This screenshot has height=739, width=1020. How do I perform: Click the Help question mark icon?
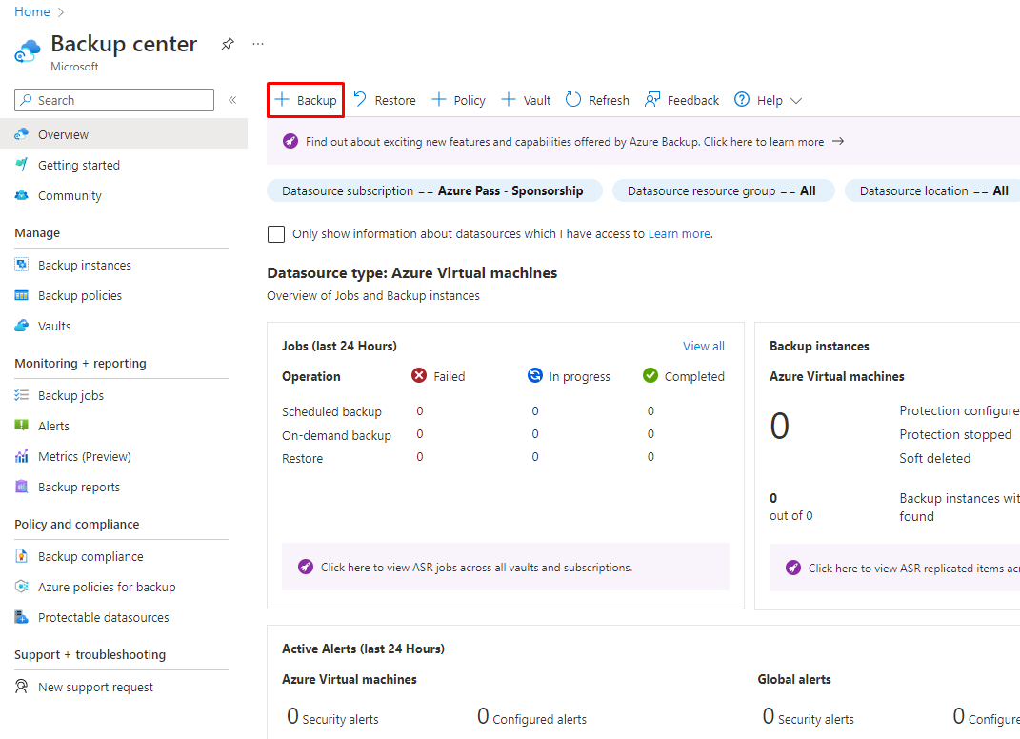[742, 100]
